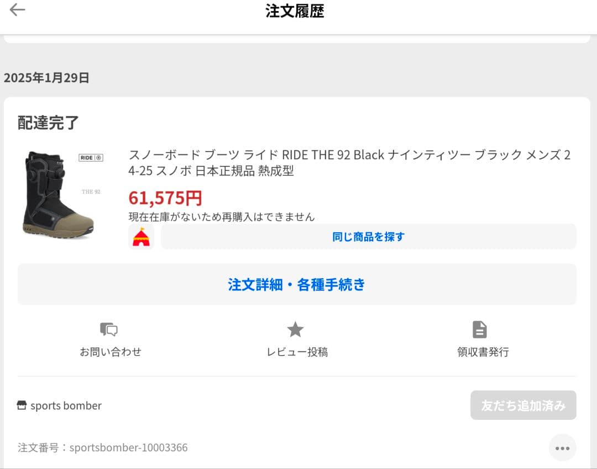Click the storefront icon next to sports bomber
597x469 pixels.
click(x=20, y=405)
